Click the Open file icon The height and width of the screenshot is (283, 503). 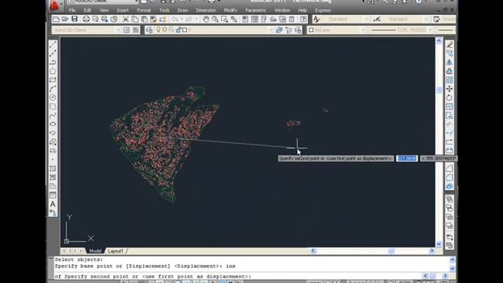coord(65,19)
